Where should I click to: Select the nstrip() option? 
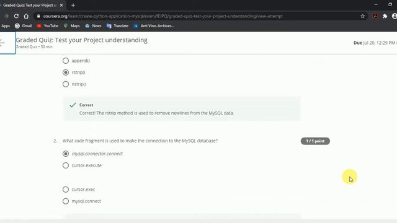tap(66, 84)
